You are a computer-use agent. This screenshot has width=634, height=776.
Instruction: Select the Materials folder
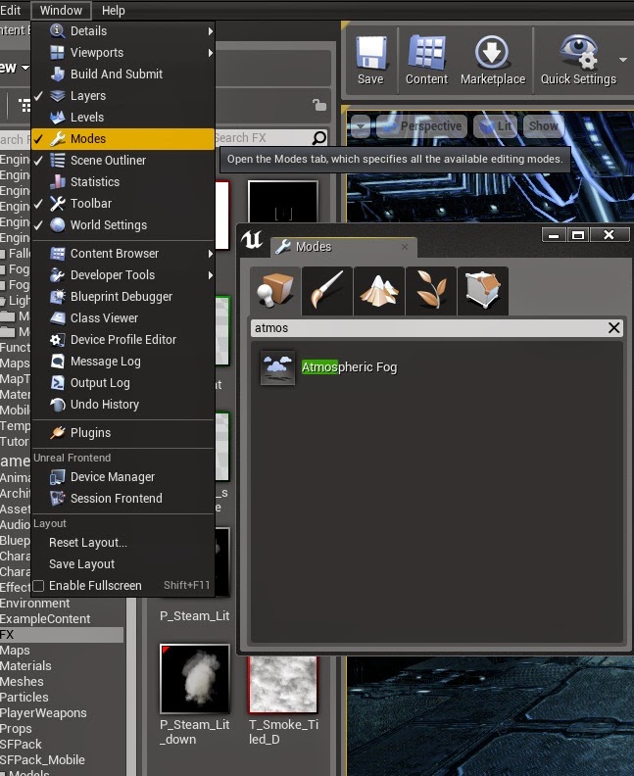[25, 666]
